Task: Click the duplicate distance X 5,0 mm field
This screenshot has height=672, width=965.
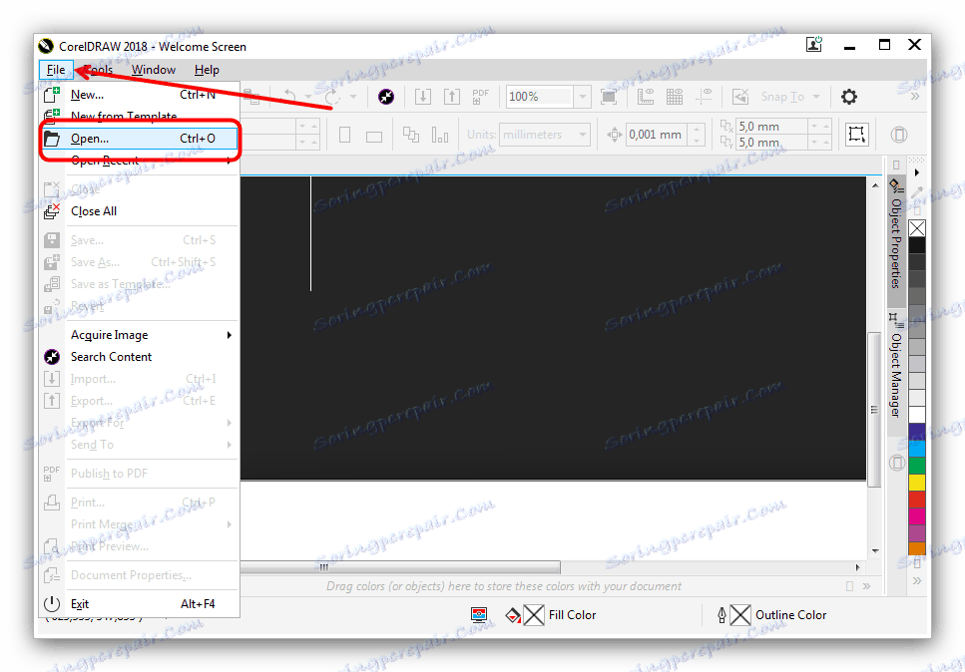Action: click(x=772, y=126)
